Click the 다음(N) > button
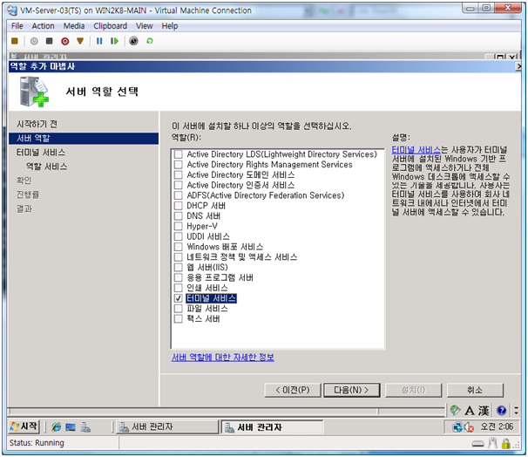The image size is (528, 457). [352, 390]
